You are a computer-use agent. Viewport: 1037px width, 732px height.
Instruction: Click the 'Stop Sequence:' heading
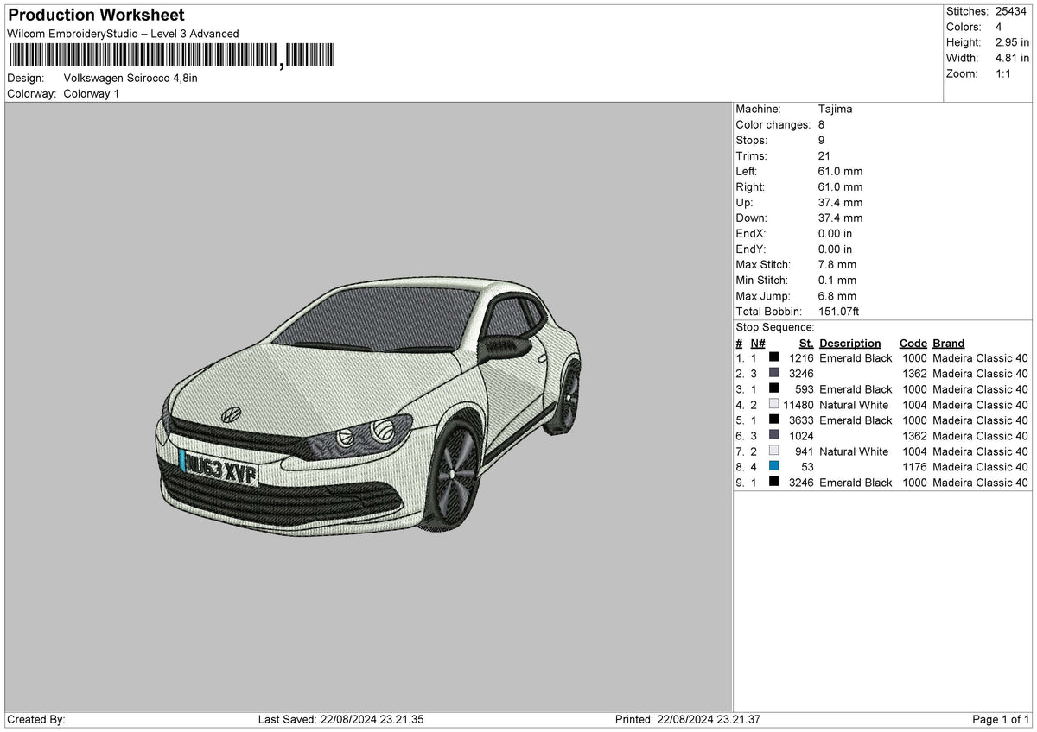click(x=775, y=327)
